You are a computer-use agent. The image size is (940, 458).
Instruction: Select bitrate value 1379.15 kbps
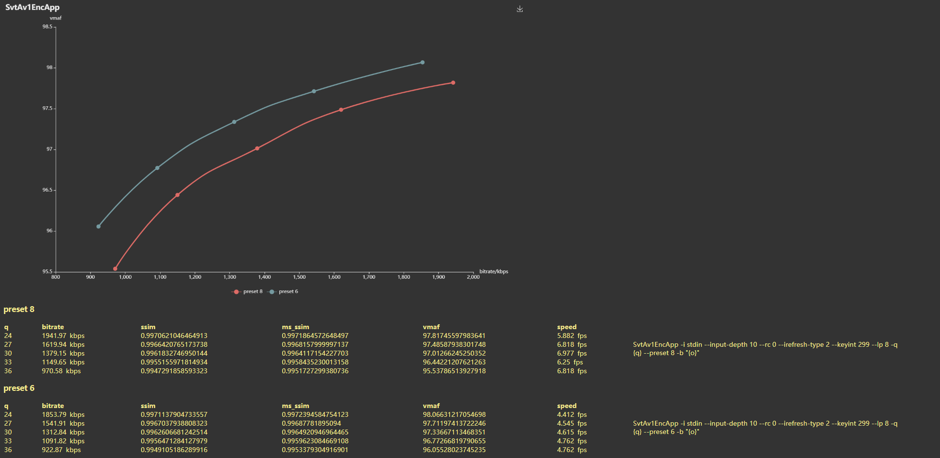pos(63,353)
